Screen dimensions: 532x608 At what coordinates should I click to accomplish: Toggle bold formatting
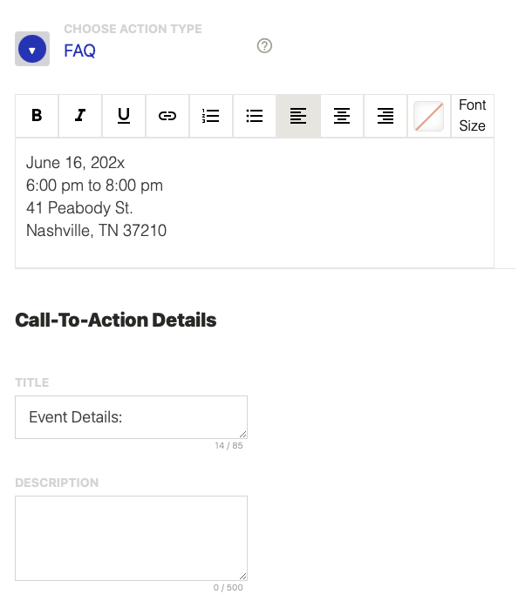(37, 116)
